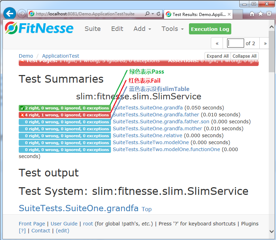Click the browser Forward arrow button
276x240 pixels.
tap(22, 14)
